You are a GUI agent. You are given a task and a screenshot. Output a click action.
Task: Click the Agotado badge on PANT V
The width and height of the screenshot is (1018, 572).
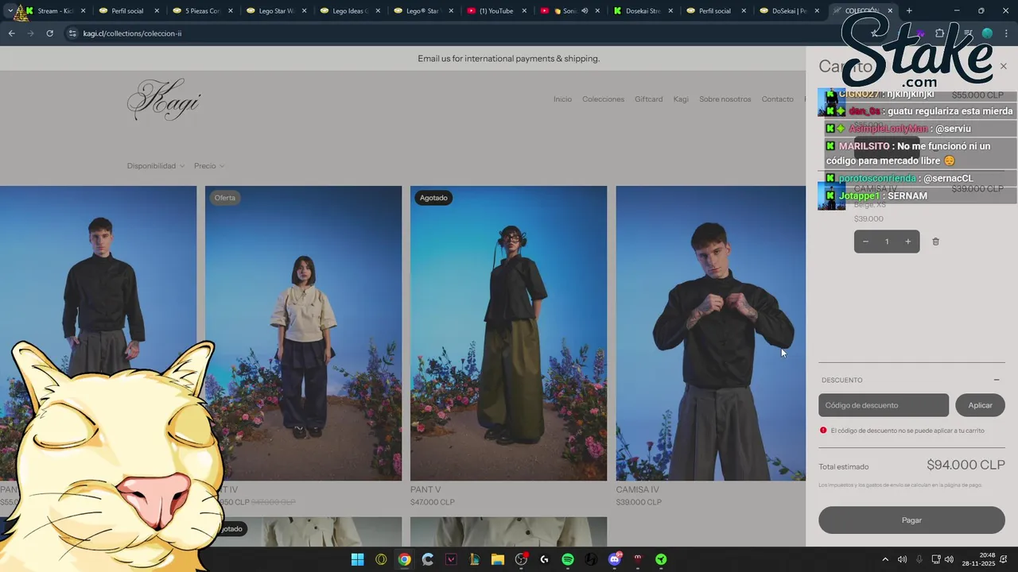click(x=433, y=198)
